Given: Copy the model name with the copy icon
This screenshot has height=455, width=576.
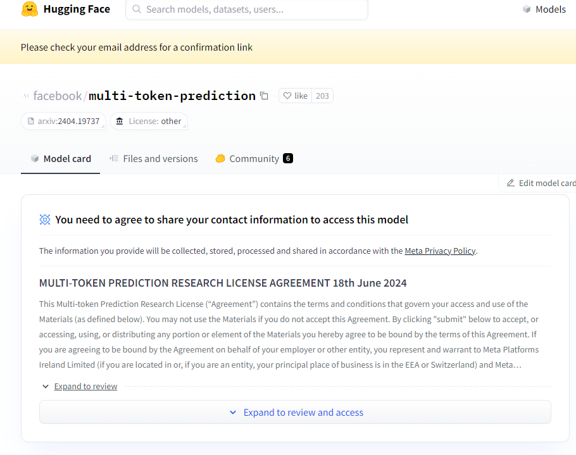Looking at the screenshot, I should [264, 96].
